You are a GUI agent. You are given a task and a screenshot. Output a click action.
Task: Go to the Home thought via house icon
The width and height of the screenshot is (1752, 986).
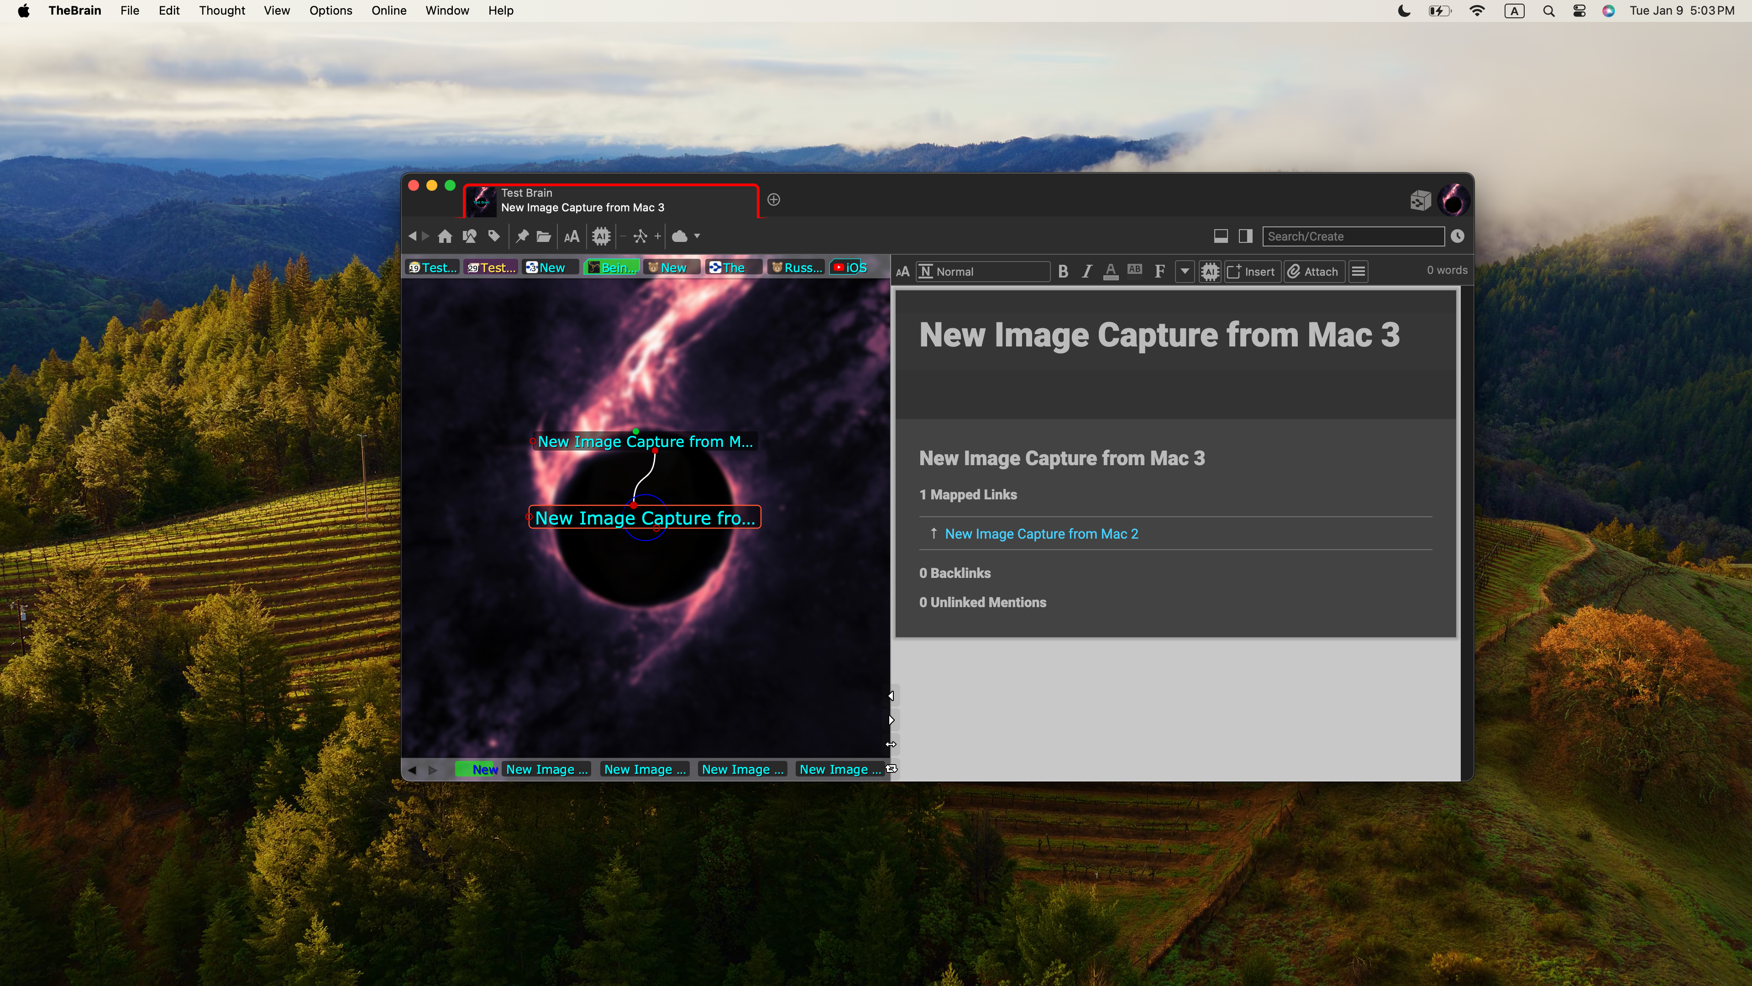pyautogui.click(x=445, y=236)
